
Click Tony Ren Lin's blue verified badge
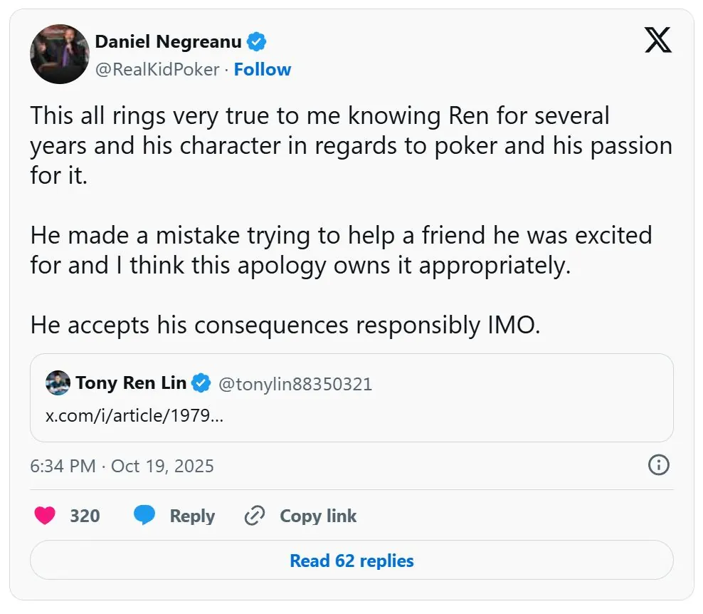[x=202, y=383]
